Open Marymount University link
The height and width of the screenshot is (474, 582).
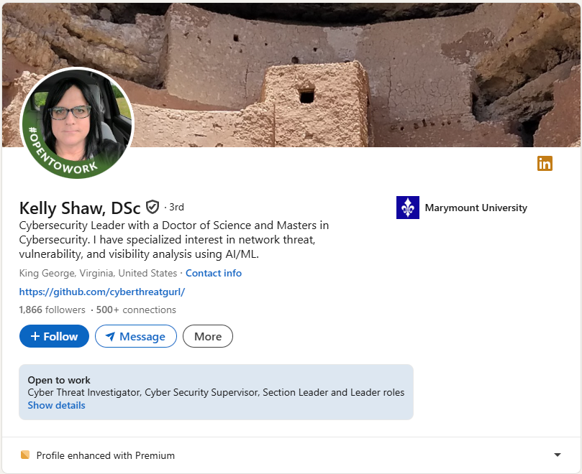tap(476, 208)
